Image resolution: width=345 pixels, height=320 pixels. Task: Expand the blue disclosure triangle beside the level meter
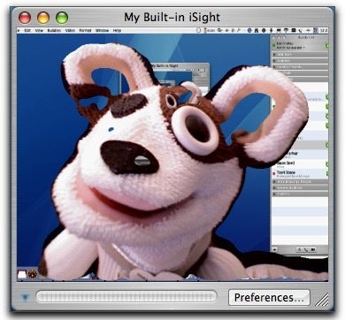pos(25,298)
